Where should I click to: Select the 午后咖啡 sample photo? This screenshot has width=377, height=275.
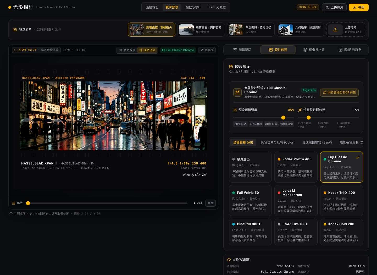coord(251,30)
